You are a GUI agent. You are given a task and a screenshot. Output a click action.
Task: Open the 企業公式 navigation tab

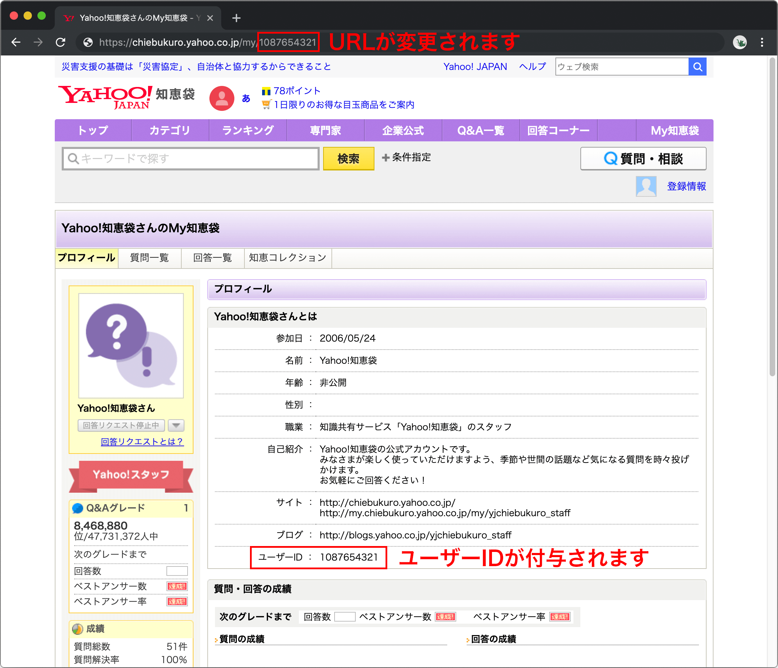403,130
